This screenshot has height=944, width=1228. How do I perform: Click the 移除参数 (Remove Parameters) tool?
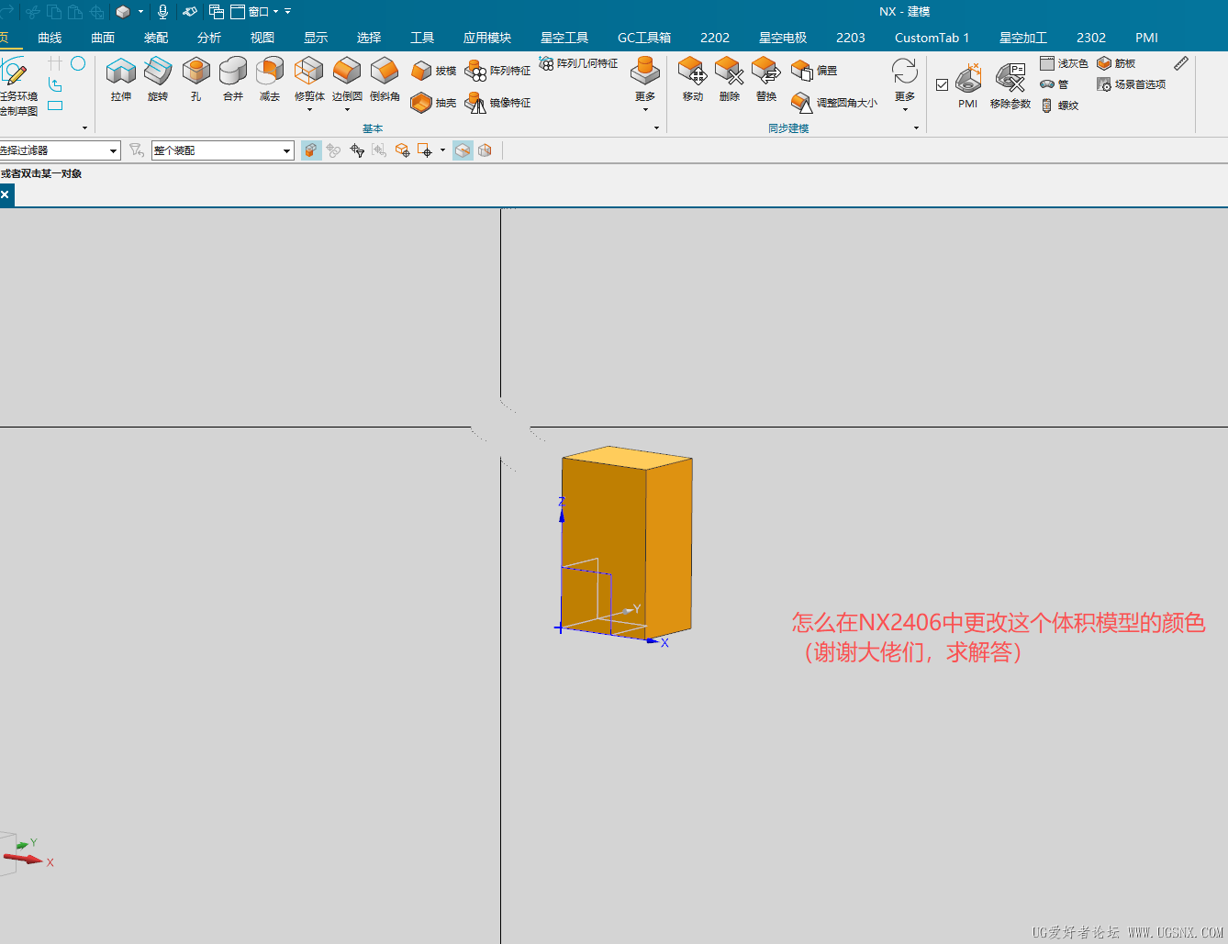(x=1010, y=86)
